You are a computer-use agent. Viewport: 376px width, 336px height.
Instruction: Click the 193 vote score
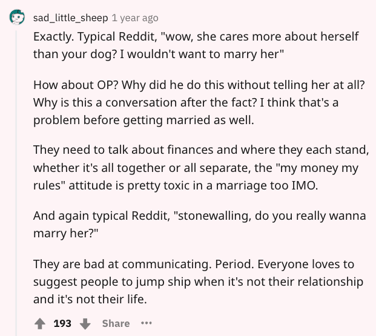62,323
